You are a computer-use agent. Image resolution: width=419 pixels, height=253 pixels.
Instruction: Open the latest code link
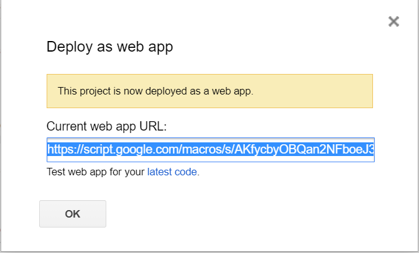pyautogui.click(x=173, y=172)
